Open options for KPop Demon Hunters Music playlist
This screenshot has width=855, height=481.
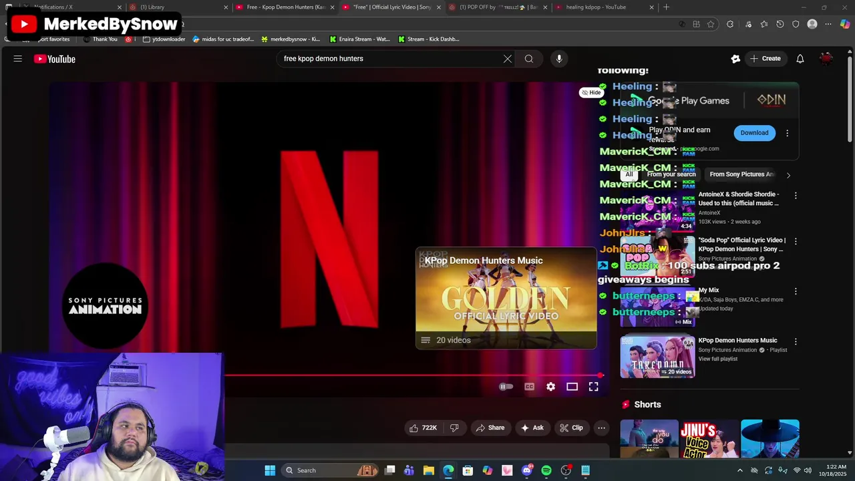(795, 341)
